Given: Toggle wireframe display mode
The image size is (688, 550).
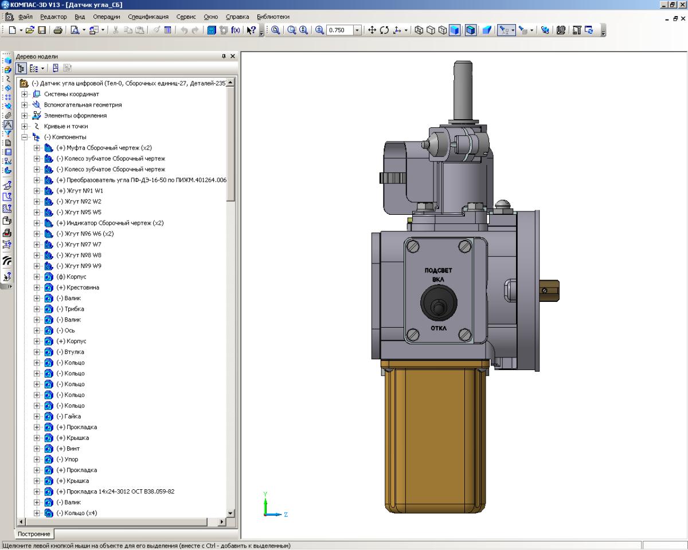Looking at the screenshot, I should click(x=419, y=30).
